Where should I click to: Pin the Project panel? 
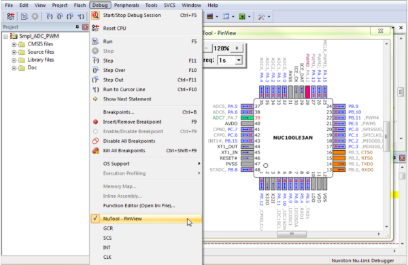(x=78, y=26)
